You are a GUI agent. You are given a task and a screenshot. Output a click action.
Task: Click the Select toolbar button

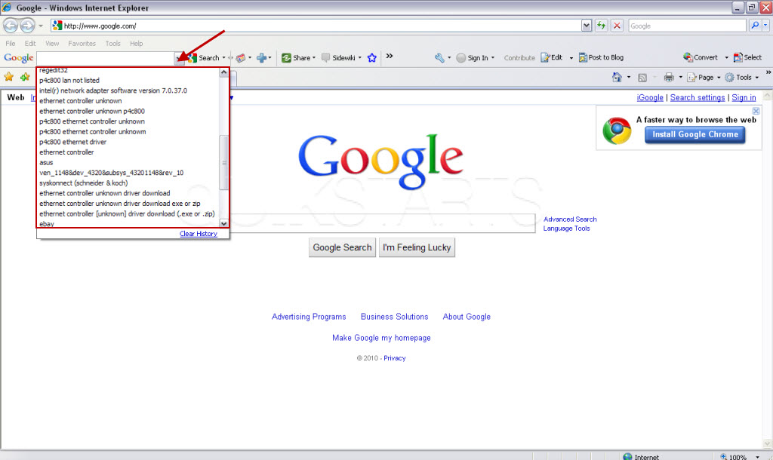[x=747, y=57]
